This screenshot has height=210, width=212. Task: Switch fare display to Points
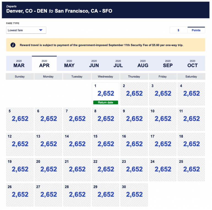pyautogui.click(x=196, y=30)
